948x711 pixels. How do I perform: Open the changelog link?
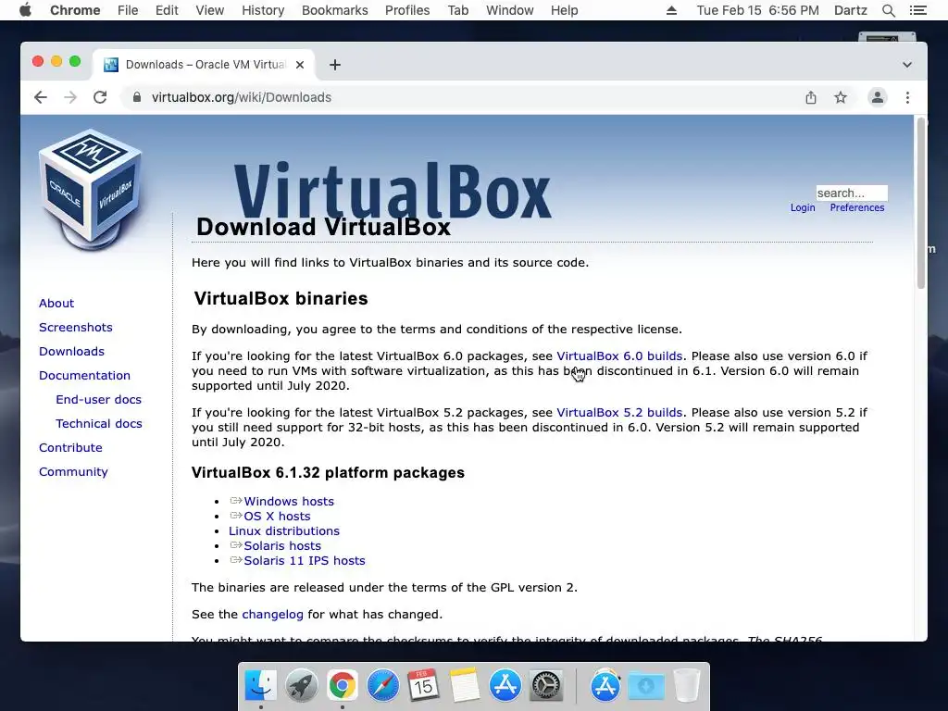pyautogui.click(x=273, y=615)
